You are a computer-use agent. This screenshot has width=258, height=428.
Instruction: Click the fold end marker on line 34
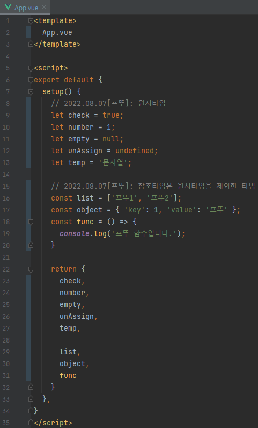tap(31, 411)
